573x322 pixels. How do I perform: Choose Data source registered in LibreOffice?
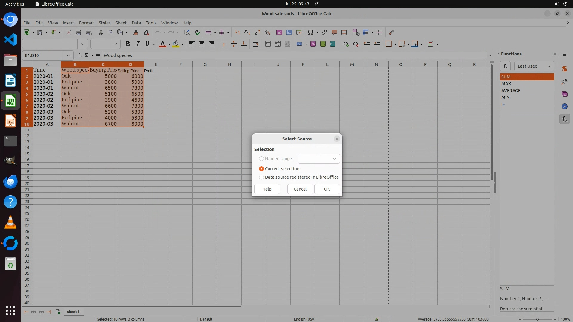tap(261, 177)
